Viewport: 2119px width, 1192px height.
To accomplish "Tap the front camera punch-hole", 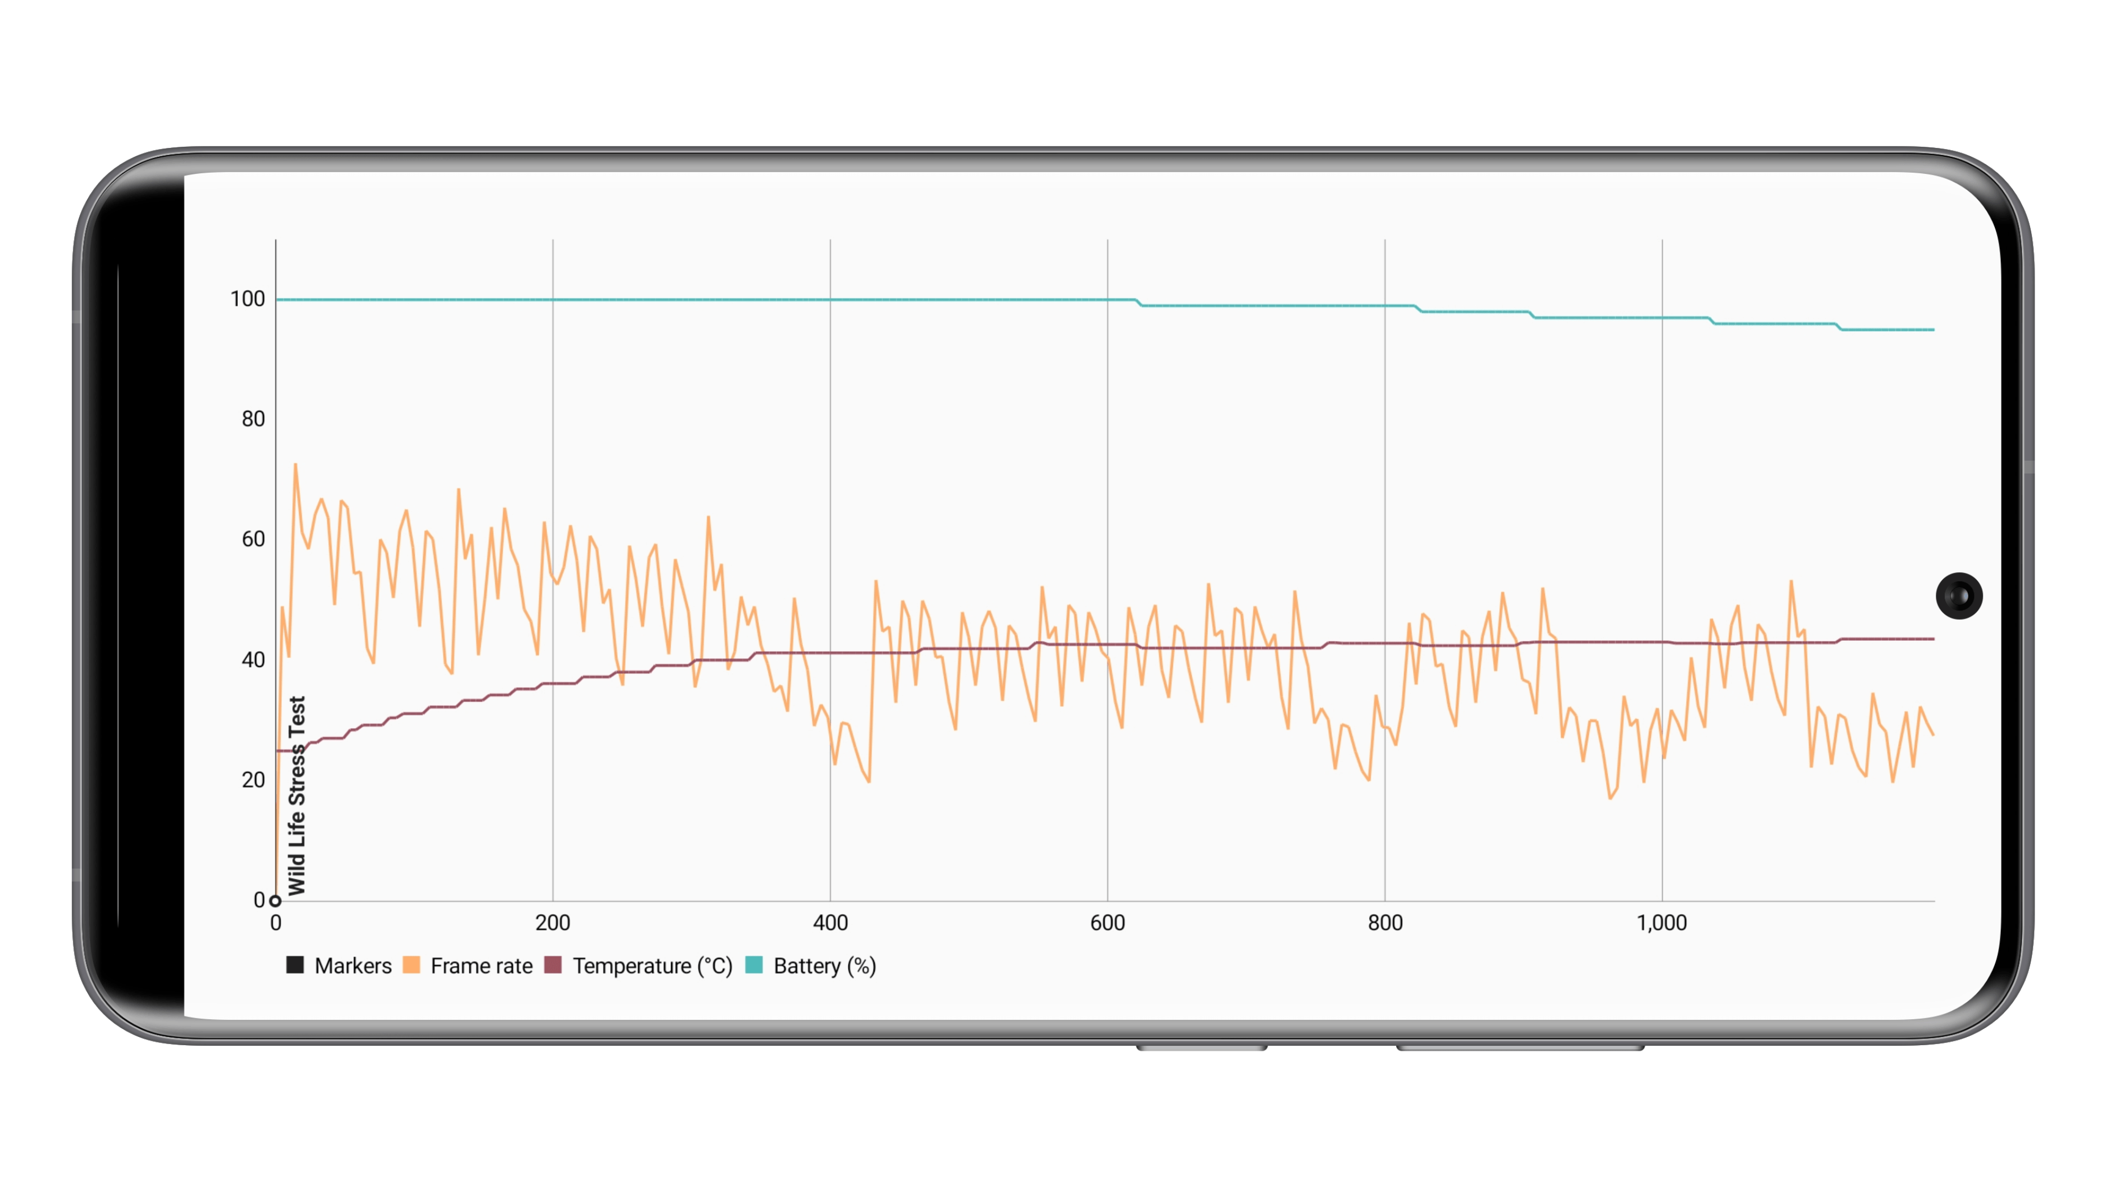I will (1958, 595).
